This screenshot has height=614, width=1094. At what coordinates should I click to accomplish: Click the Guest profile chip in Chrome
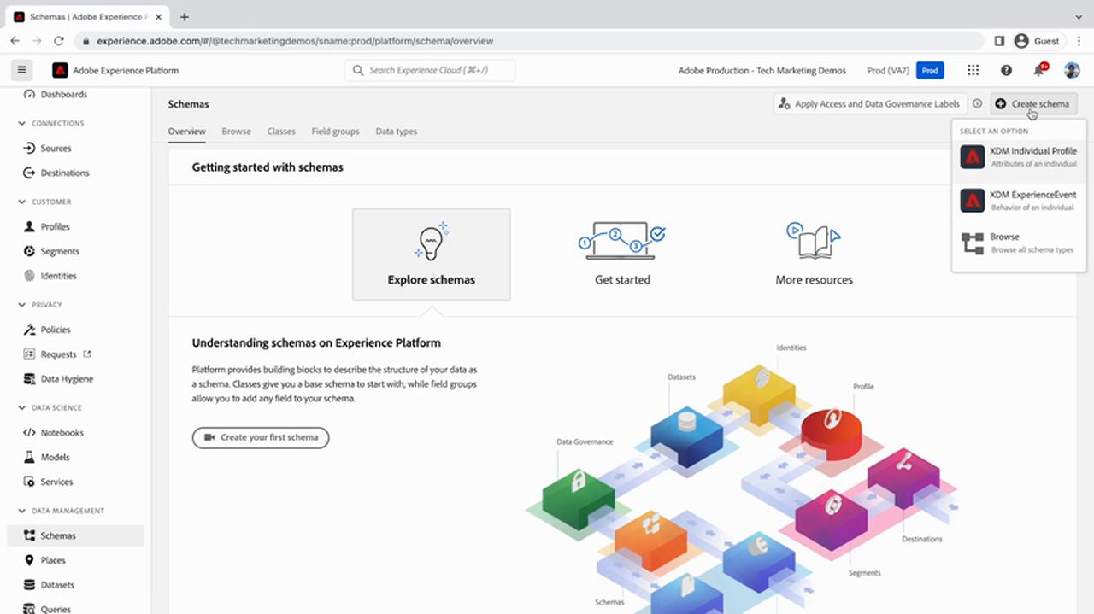[x=1038, y=41]
